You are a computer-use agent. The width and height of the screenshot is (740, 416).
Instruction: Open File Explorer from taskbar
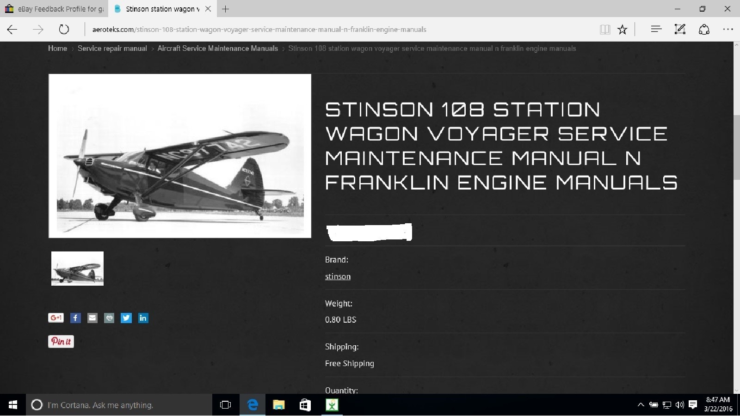pos(278,405)
